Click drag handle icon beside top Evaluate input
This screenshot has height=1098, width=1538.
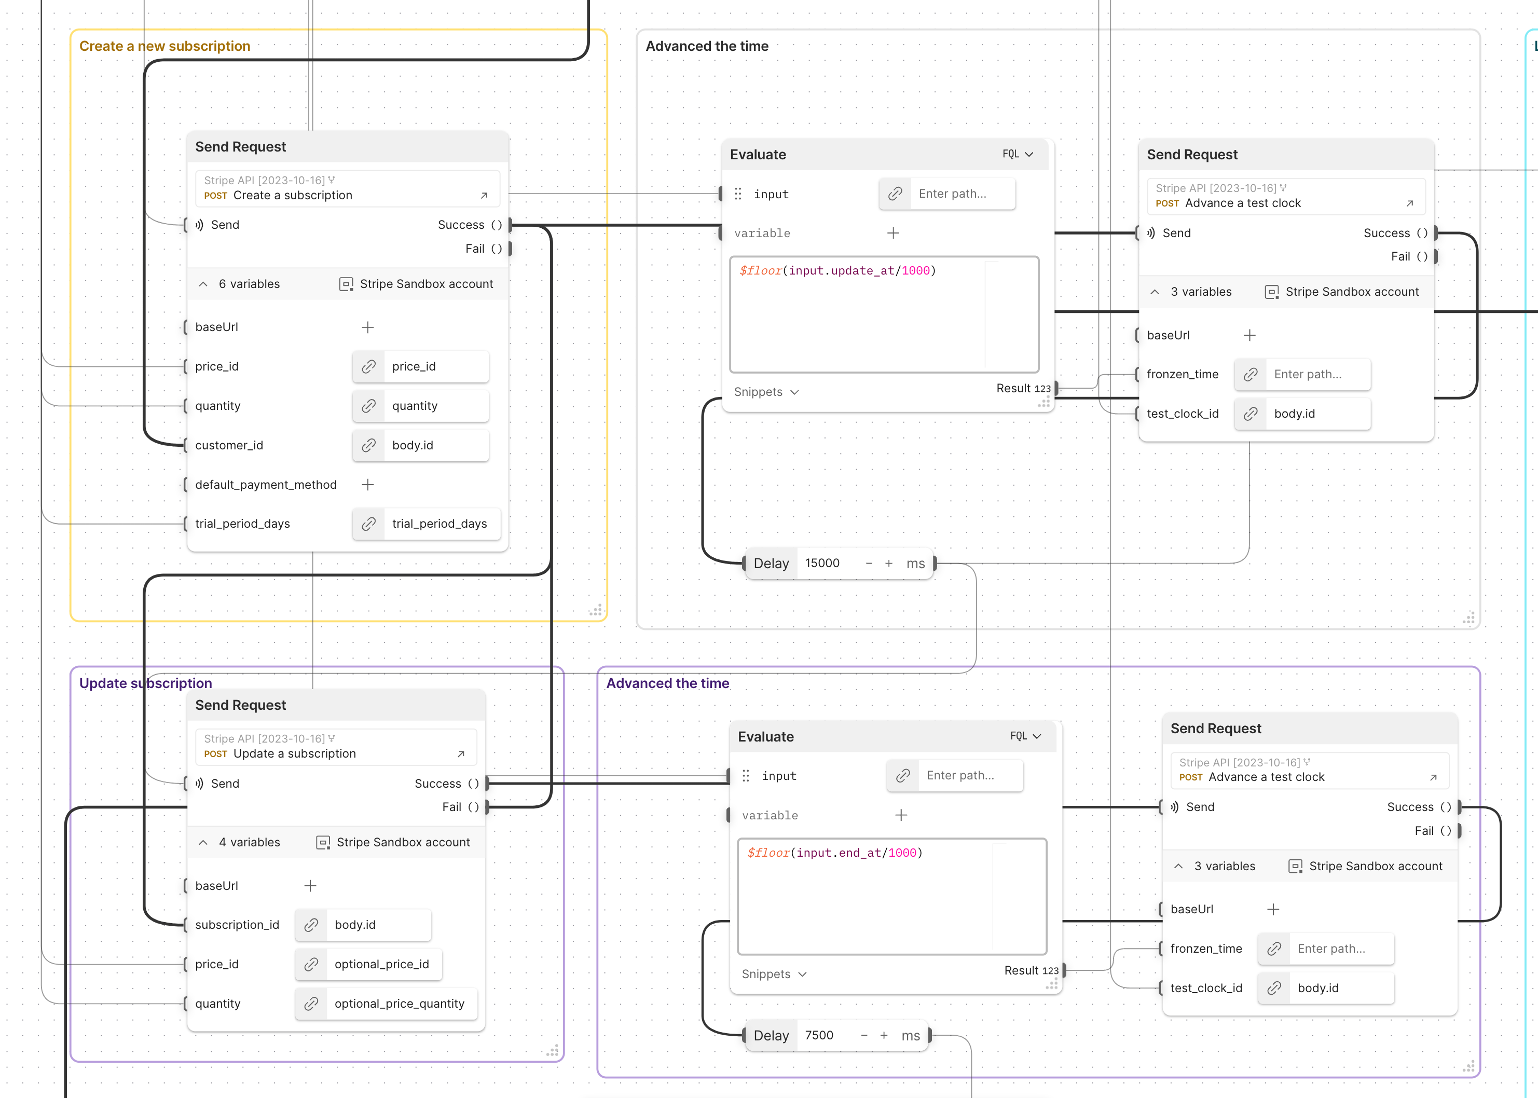(738, 194)
